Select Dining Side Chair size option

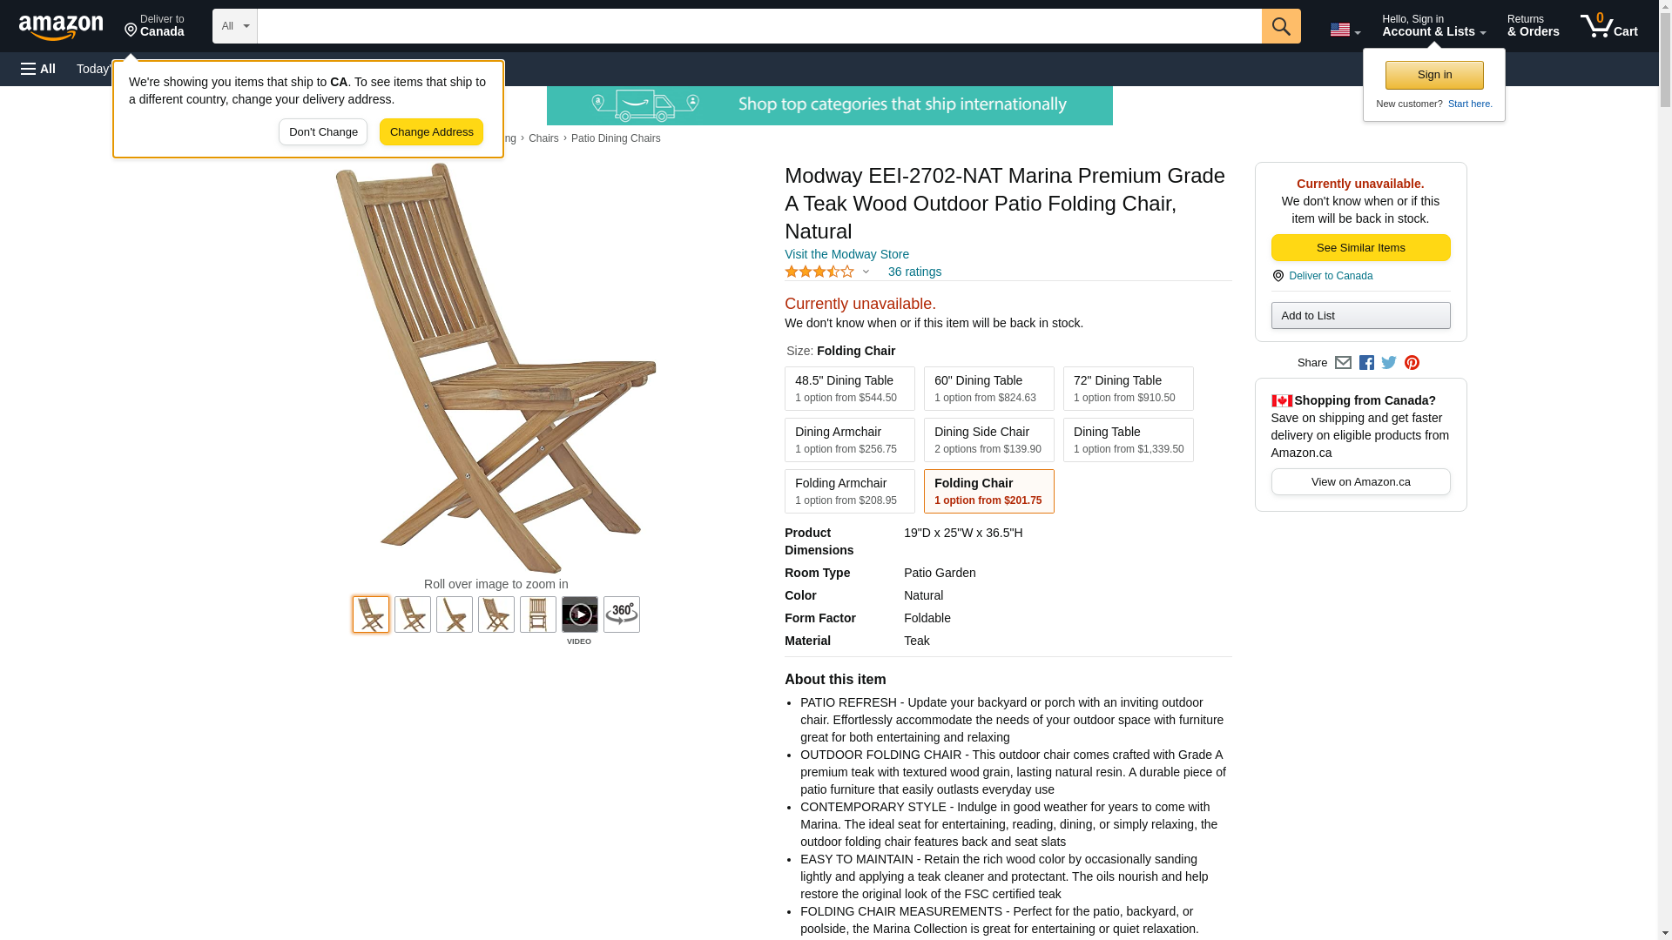tap(988, 440)
